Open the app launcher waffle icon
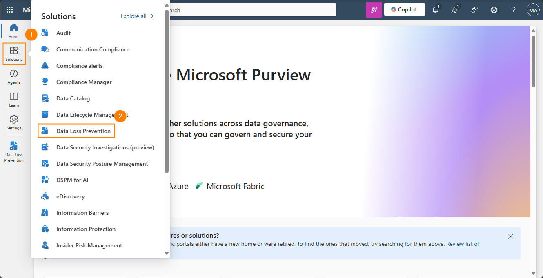This screenshot has width=543, height=278. point(9,10)
